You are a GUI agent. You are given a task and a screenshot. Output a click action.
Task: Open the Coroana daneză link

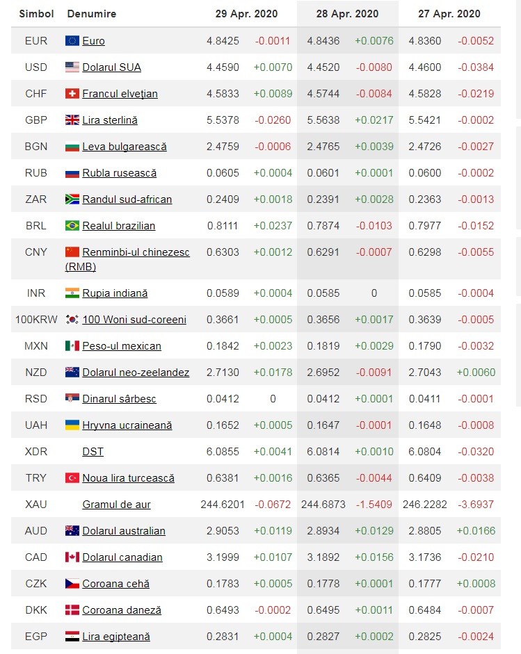[122, 610]
